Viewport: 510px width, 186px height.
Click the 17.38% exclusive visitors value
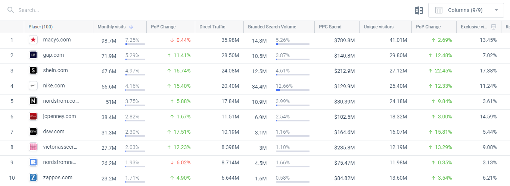[x=488, y=71]
